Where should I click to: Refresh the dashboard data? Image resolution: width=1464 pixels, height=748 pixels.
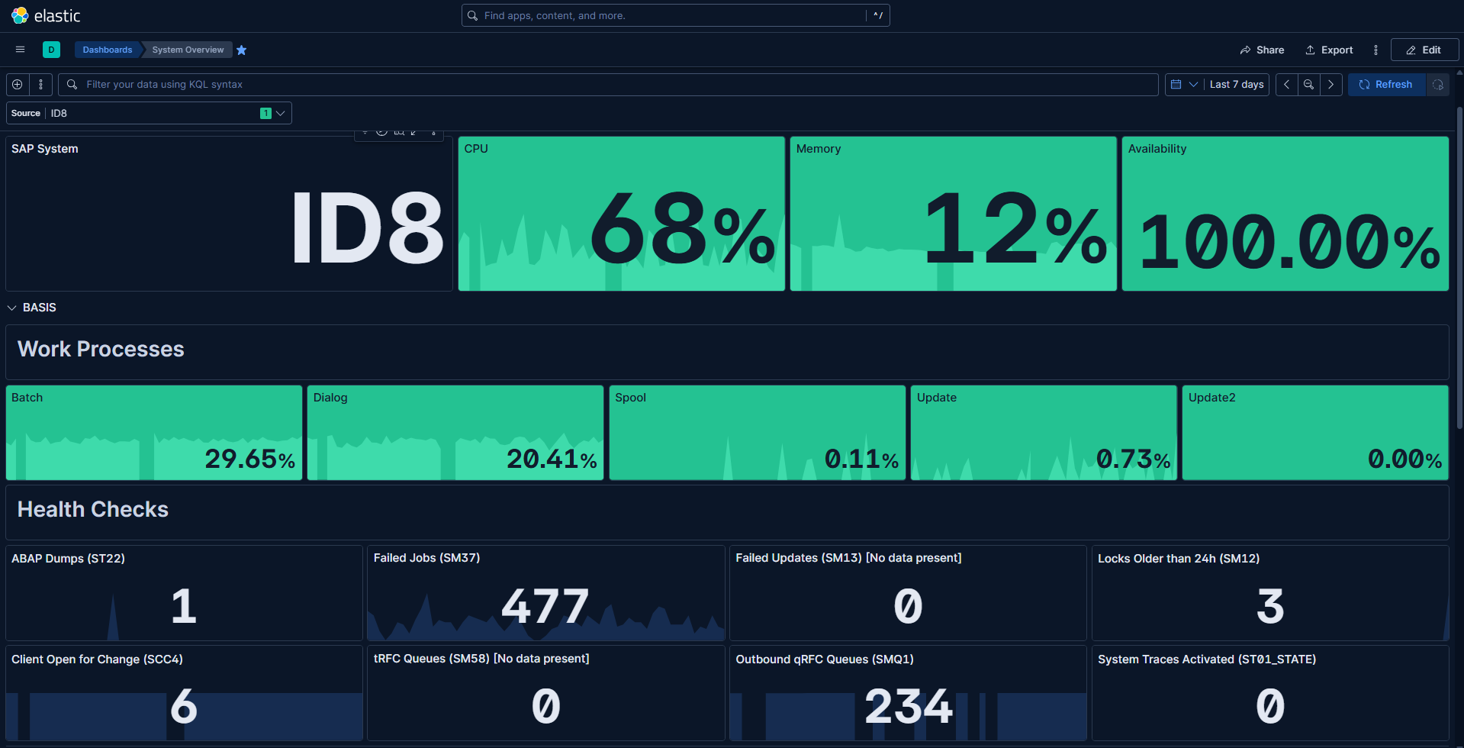coord(1386,85)
